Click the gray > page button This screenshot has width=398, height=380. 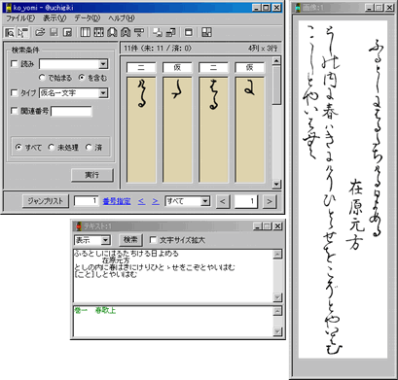(x=270, y=201)
